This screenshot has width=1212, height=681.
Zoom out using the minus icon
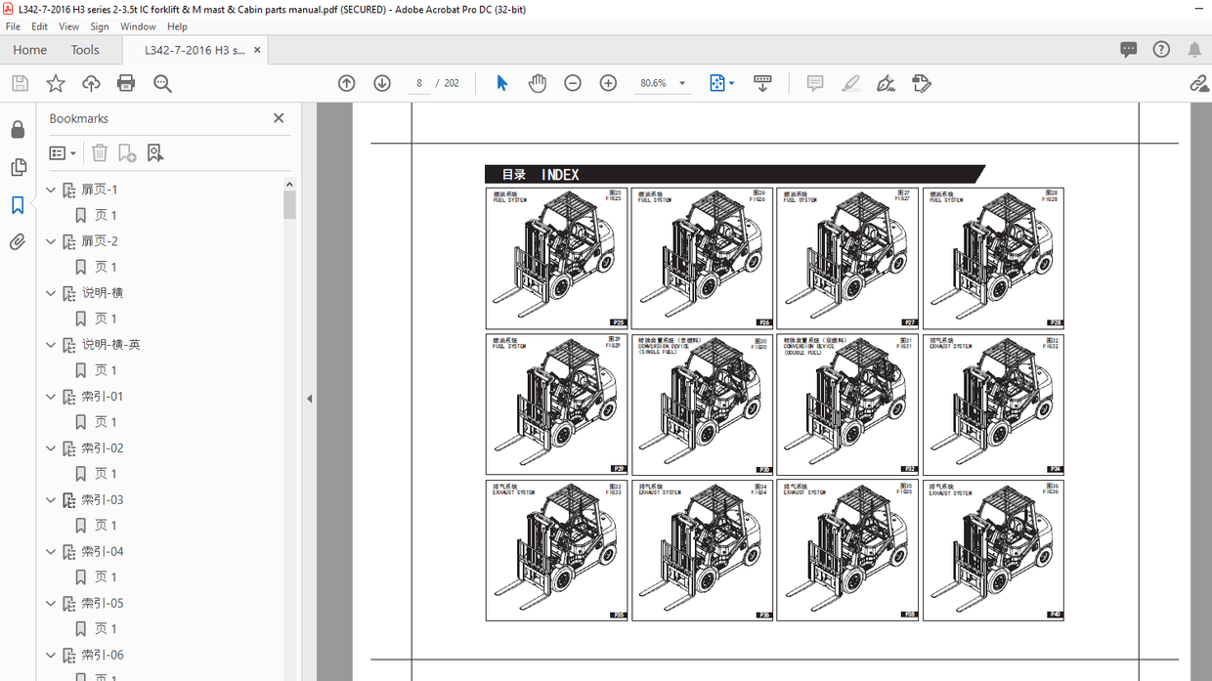click(x=573, y=83)
